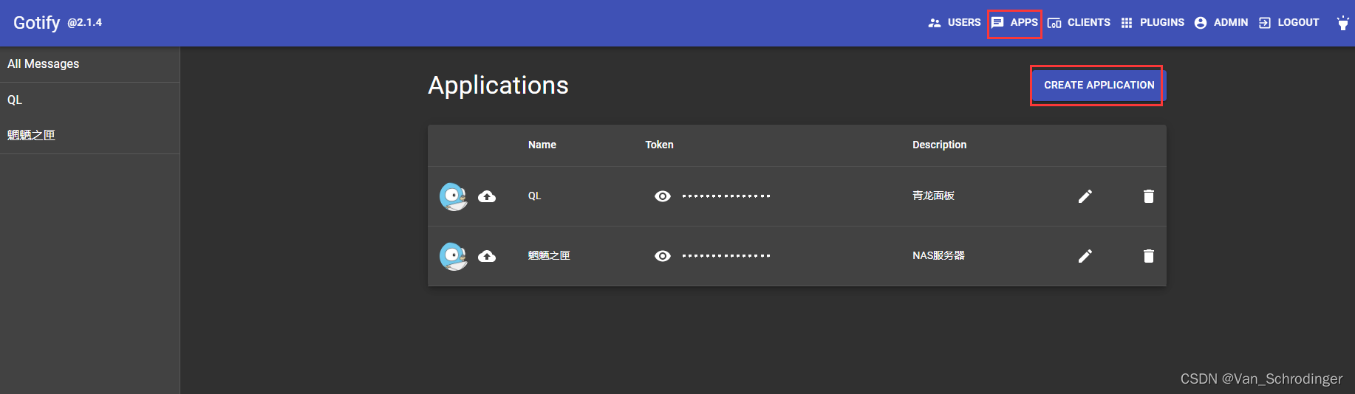1355x394 pixels.
Task: Click Create Application button
Action: 1099,85
